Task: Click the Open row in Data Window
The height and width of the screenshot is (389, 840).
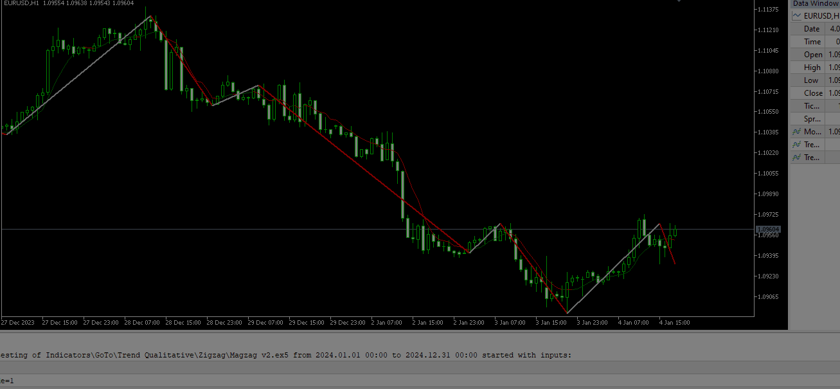Action: tap(815, 55)
